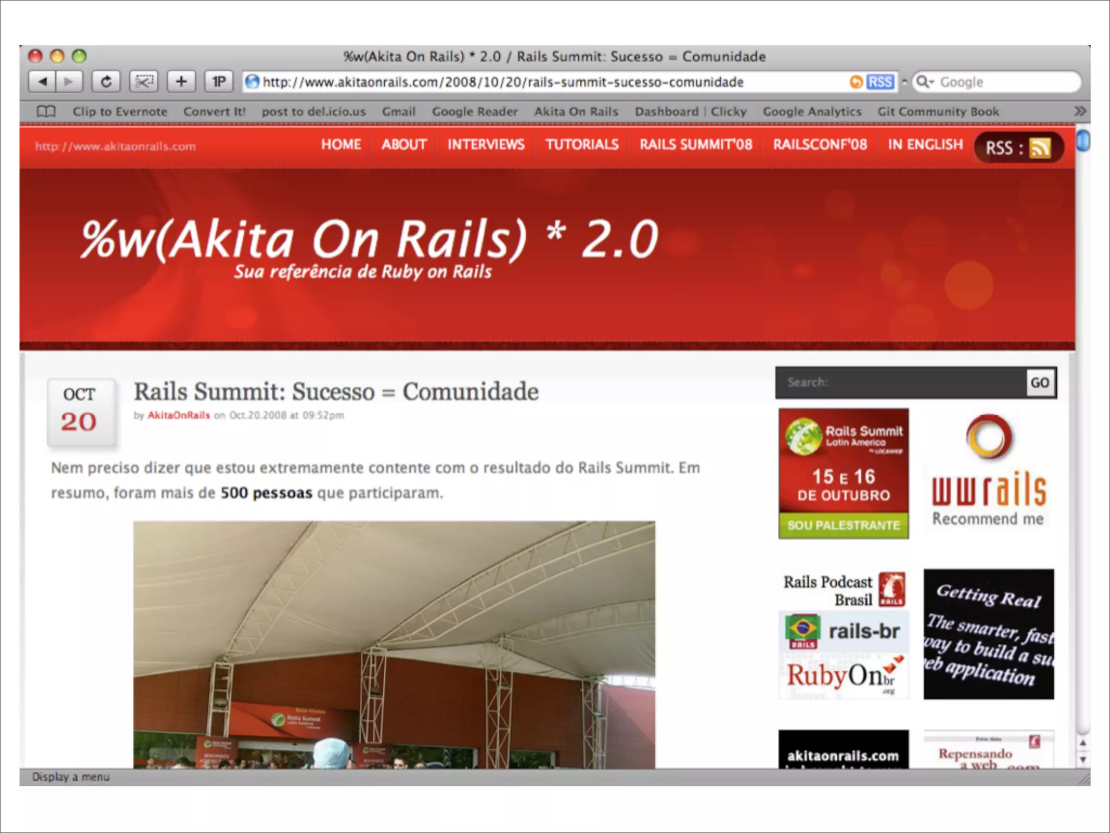Open Clip to Evernote bookmark
This screenshot has height=833, width=1110.
click(x=120, y=112)
